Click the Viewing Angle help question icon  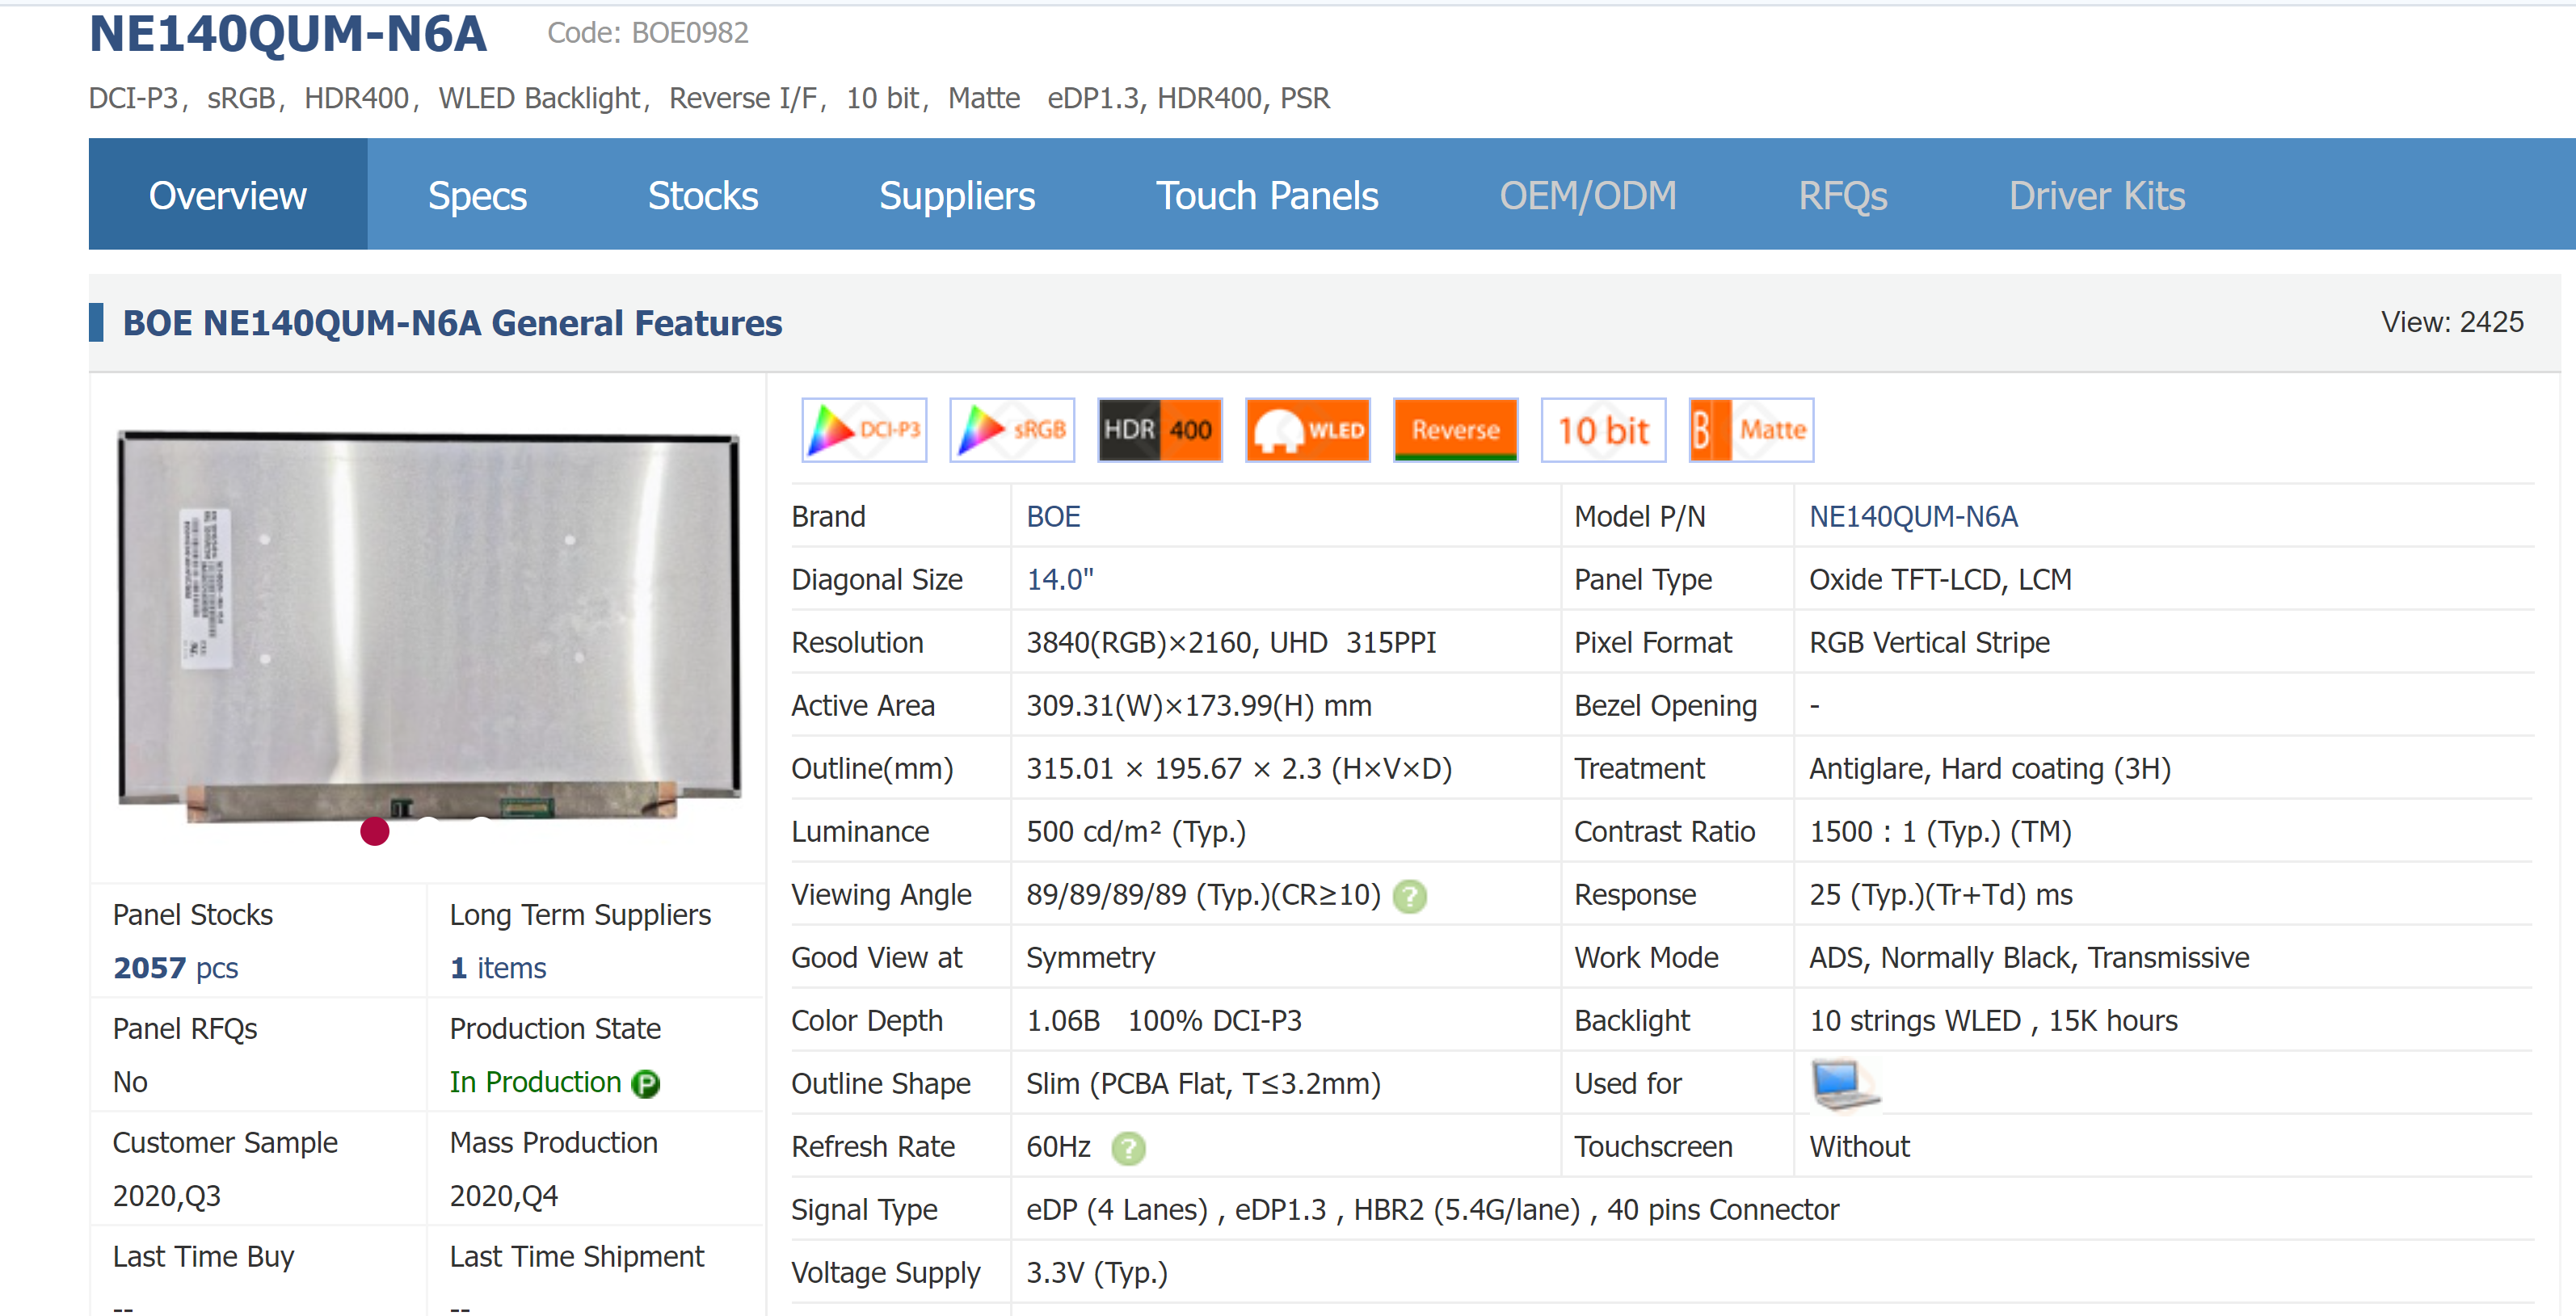[x=1410, y=896]
